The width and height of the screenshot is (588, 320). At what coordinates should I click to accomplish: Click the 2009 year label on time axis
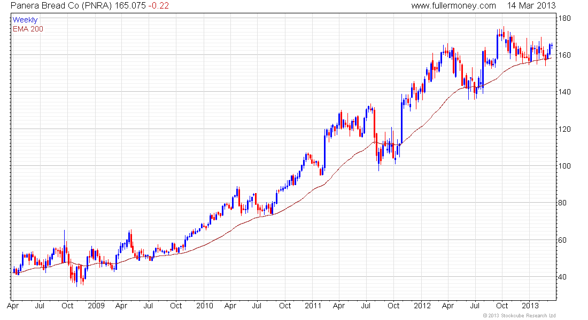(96, 306)
